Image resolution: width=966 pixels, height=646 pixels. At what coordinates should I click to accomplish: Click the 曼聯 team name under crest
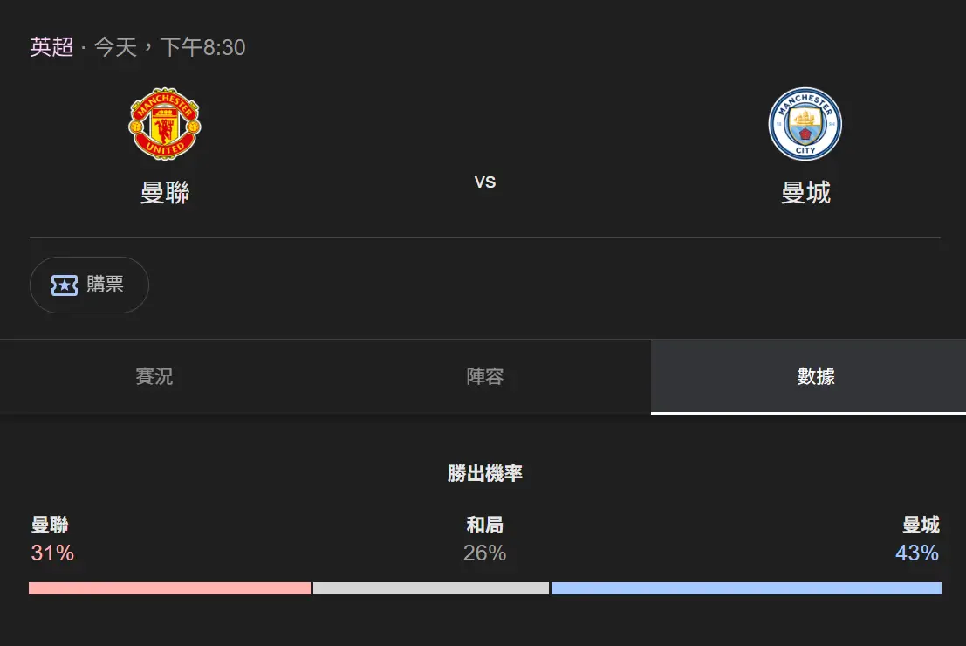[165, 192]
